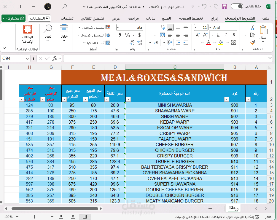The image size is (277, 220).
Task: Open filter dropdown for سعر الكلفة column
Action: pos(107,99)
